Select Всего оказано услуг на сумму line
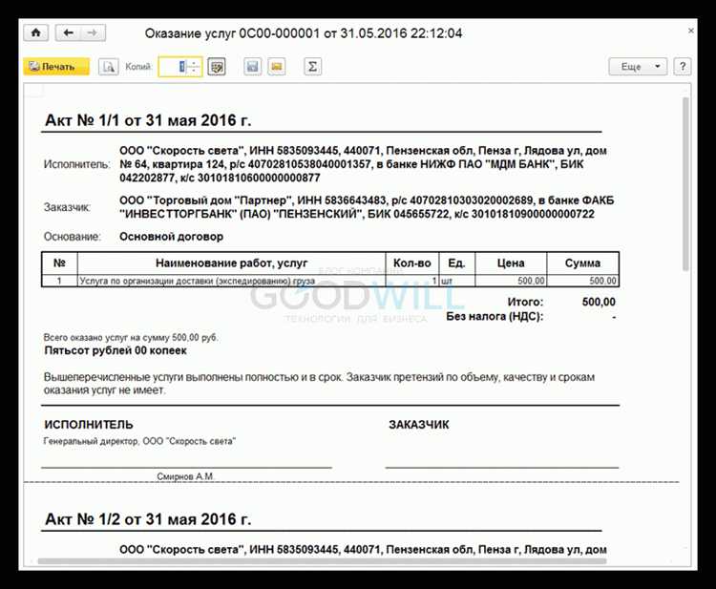The width and height of the screenshot is (716, 589). point(131,338)
